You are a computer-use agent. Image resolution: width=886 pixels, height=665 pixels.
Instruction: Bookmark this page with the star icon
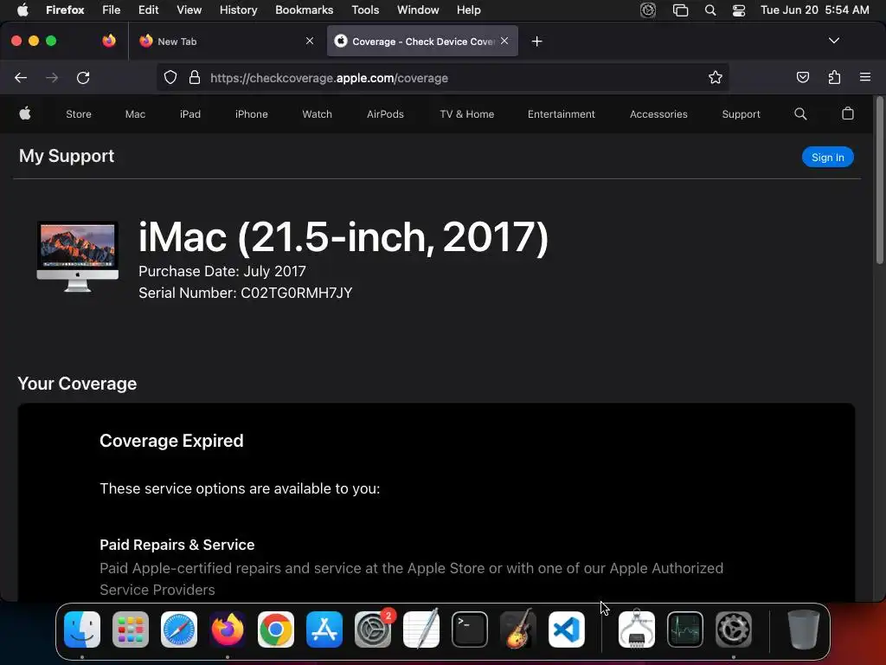pos(716,77)
